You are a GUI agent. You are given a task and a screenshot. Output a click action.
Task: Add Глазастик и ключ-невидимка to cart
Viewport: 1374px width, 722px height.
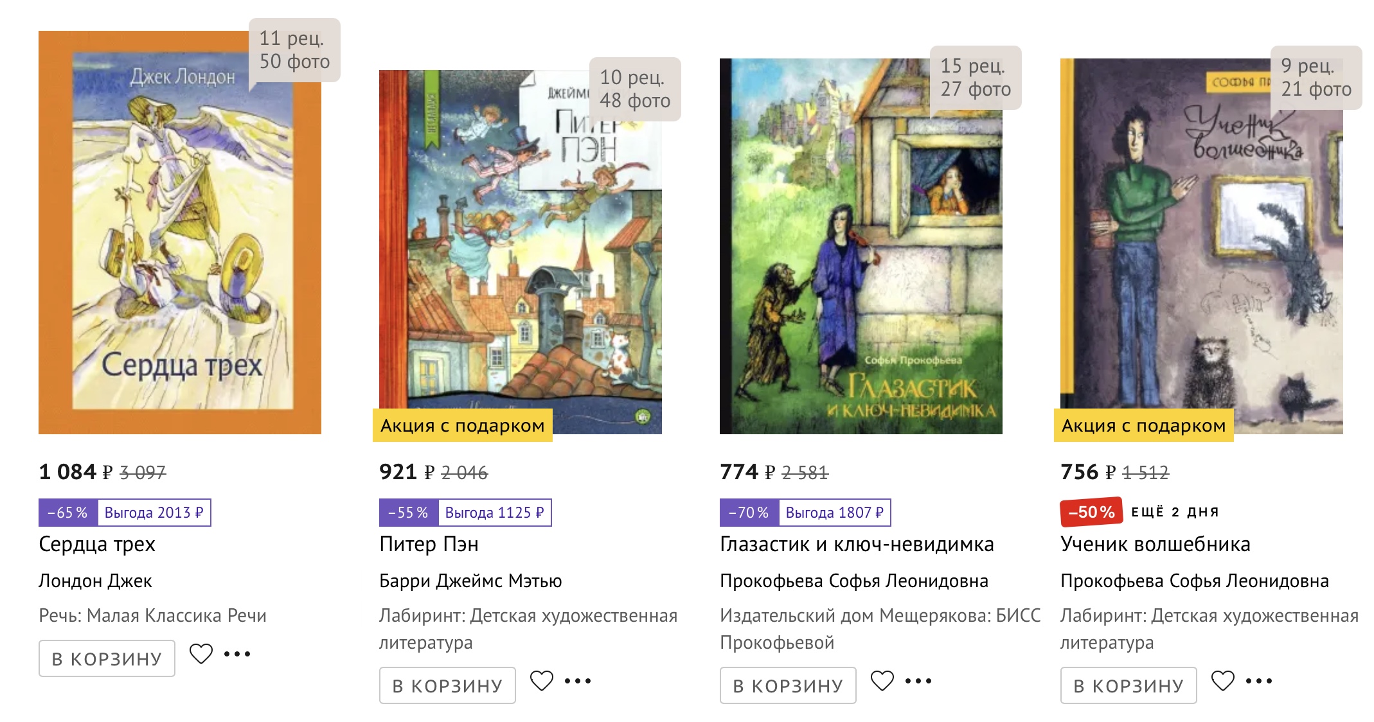(x=788, y=685)
